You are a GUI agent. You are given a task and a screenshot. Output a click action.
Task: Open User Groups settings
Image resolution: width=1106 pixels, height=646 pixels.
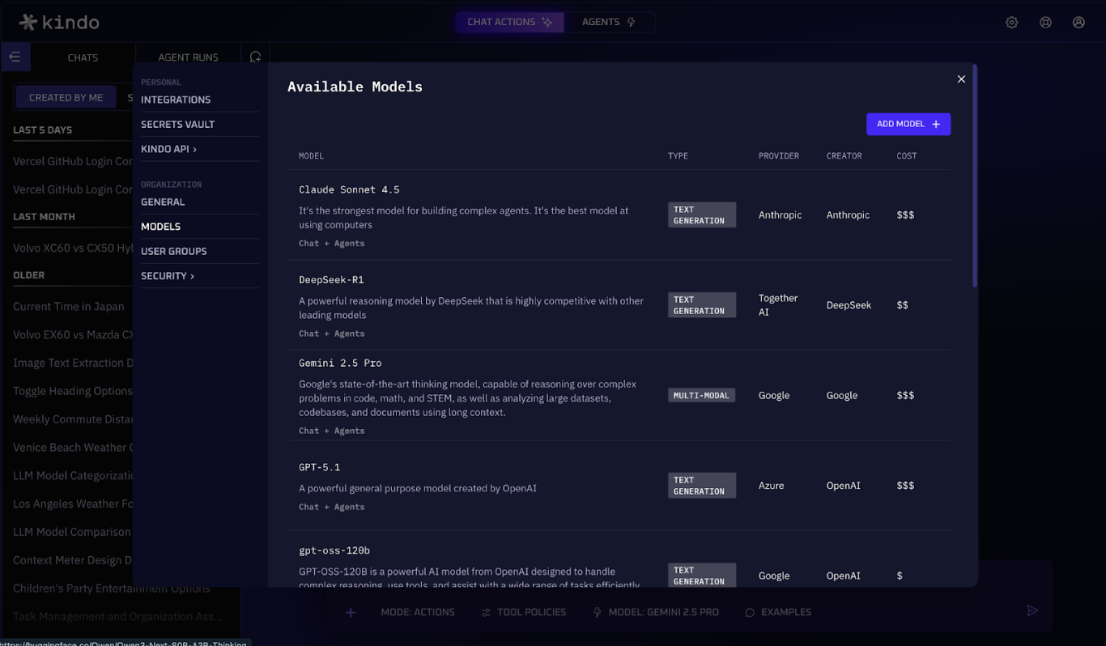174,252
